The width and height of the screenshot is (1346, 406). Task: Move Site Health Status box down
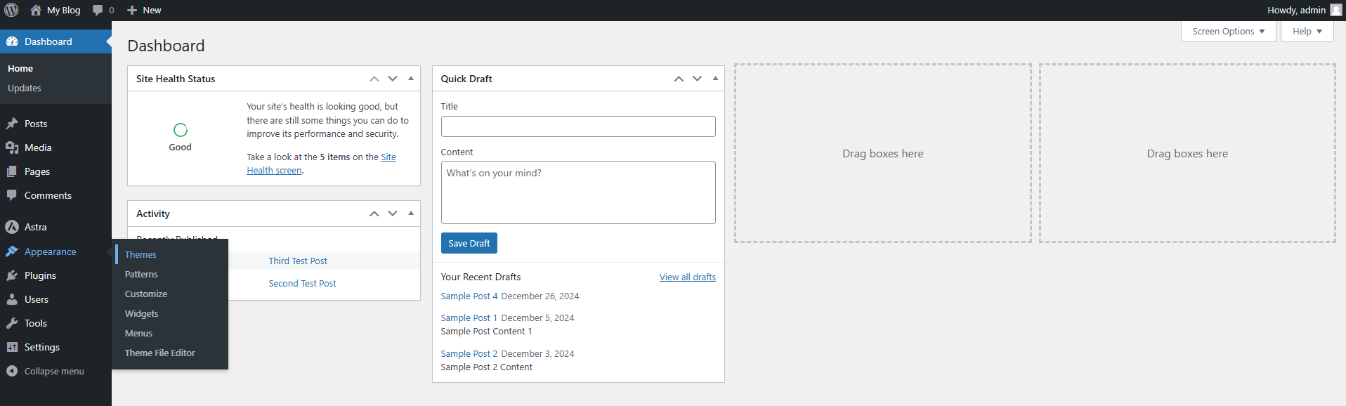pyautogui.click(x=393, y=79)
